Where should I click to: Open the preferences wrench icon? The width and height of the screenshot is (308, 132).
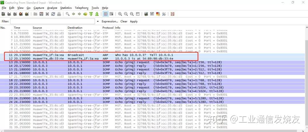pos(164,14)
